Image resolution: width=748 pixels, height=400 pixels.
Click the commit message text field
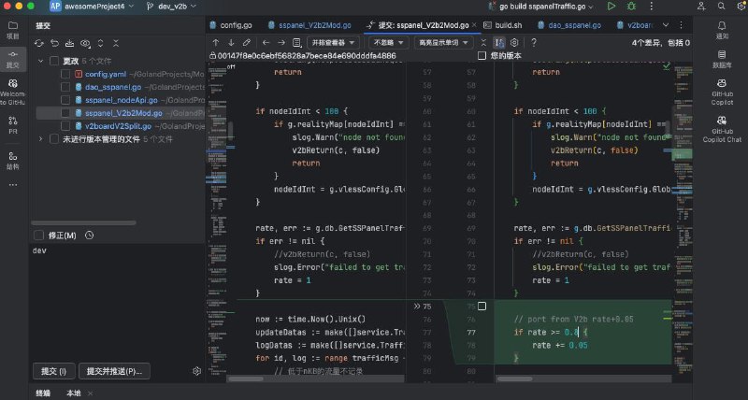coord(117,300)
